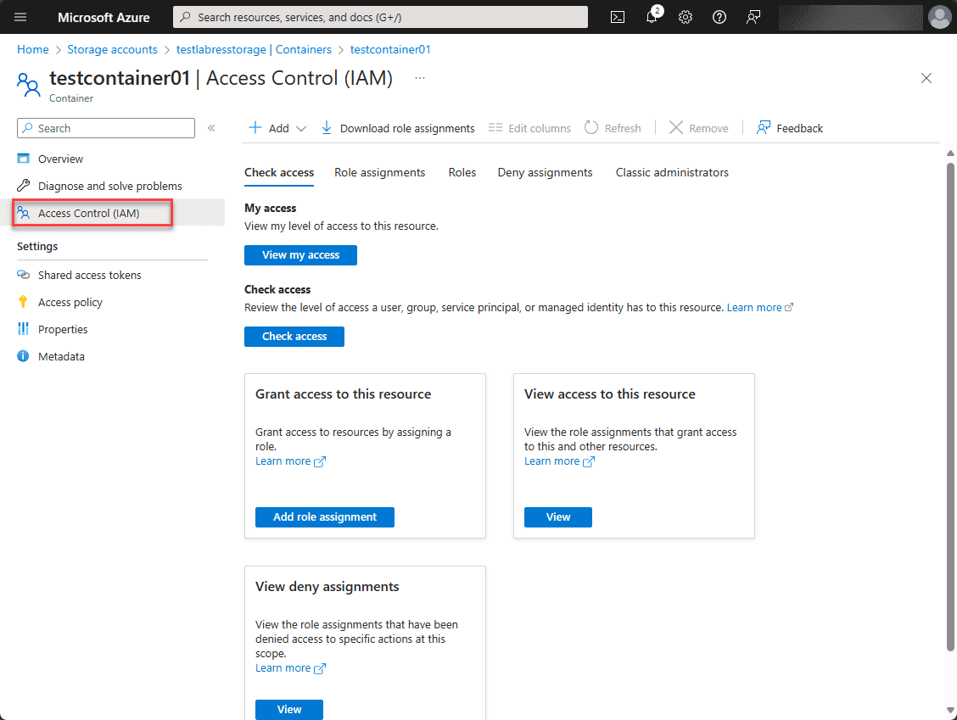Viewport: 957px width, 720px height.
Task: Go to the Home breadcrumb
Action: click(33, 49)
